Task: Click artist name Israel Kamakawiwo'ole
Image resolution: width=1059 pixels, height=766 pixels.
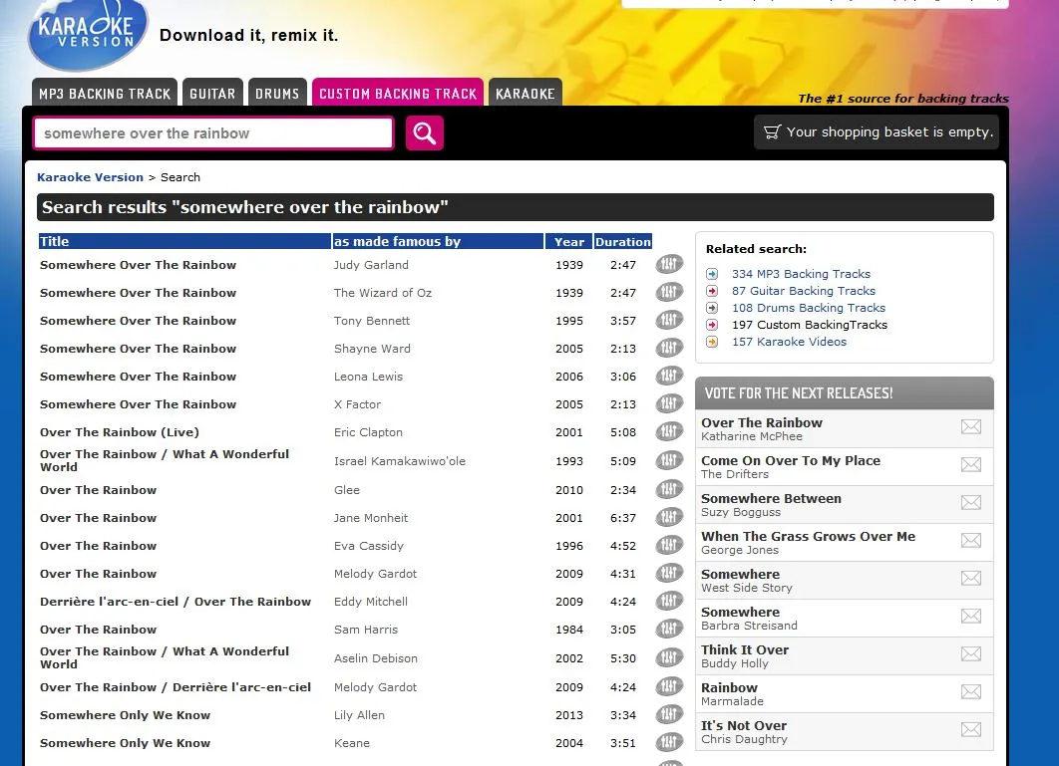Action: (399, 461)
